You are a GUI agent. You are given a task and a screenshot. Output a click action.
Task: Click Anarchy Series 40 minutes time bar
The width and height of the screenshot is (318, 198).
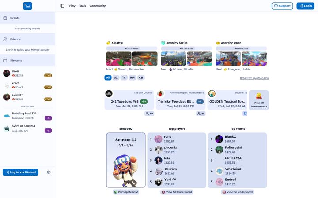point(186,48)
